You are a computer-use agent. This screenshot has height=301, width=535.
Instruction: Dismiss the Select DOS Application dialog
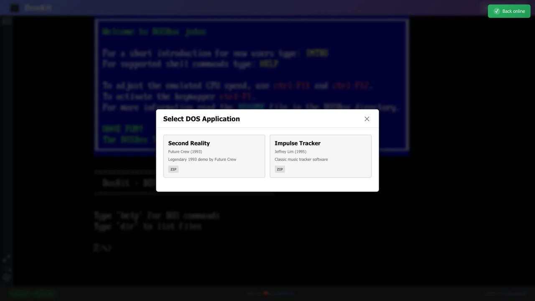[367, 119]
